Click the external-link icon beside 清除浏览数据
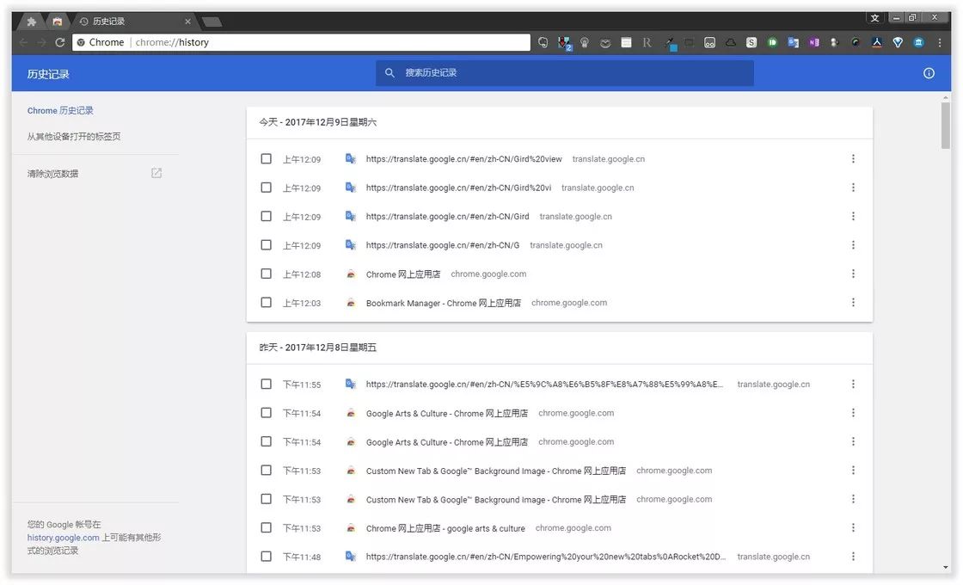This screenshot has height=585, width=963. tap(156, 173)
